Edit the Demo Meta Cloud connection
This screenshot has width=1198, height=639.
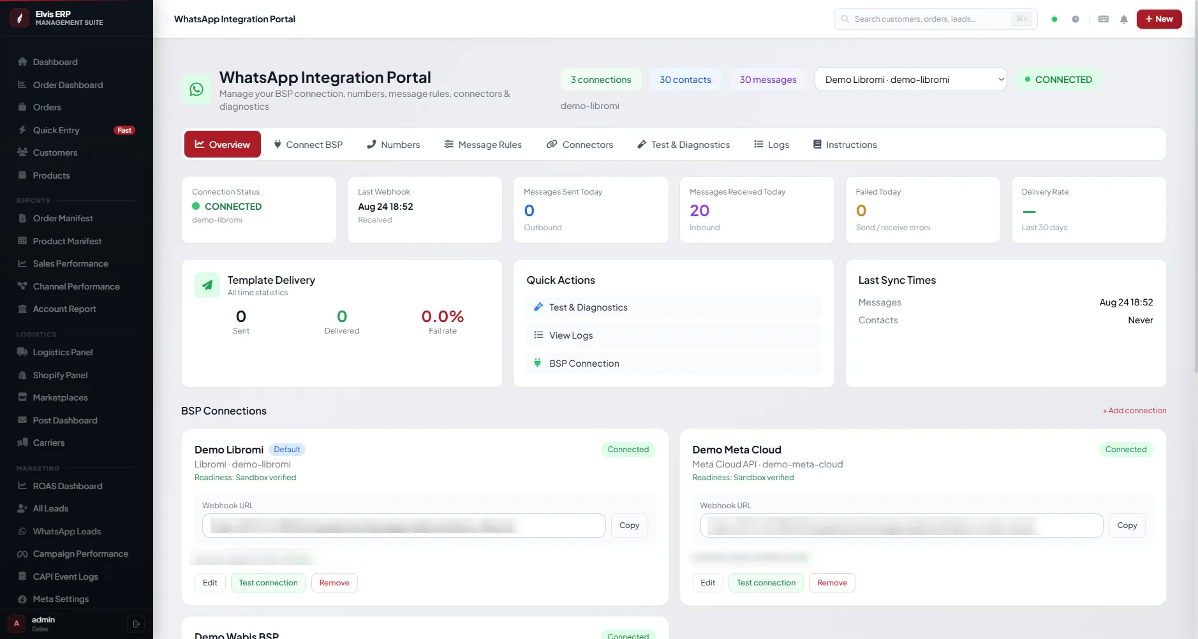click(x=708, y=583)
